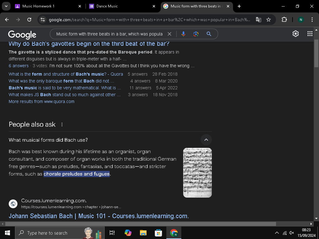Open the network status tray icon
319x239 pixels.
click(x=285, y=233)
